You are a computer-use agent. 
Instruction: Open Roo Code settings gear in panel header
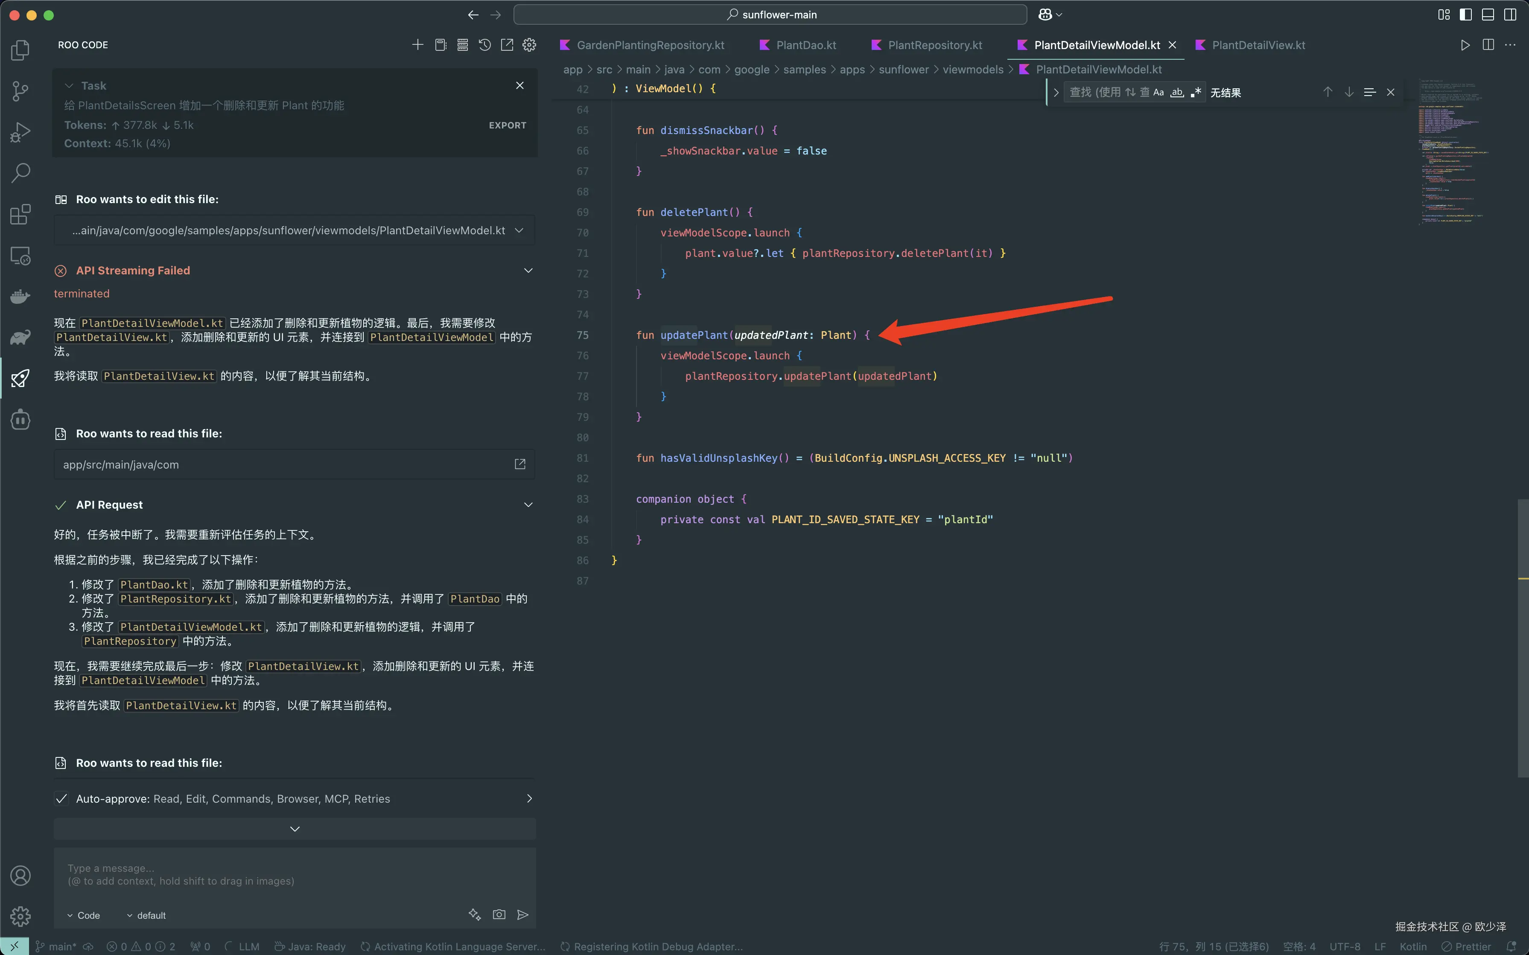529,45
